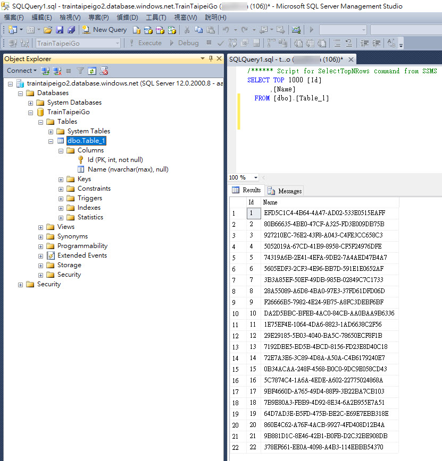Open Database Engine Query icon

[136, 30]
